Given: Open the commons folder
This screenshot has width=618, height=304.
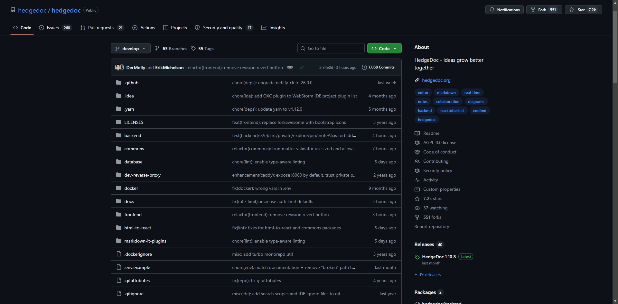Looking at the screenshot, I should (134, 149).
